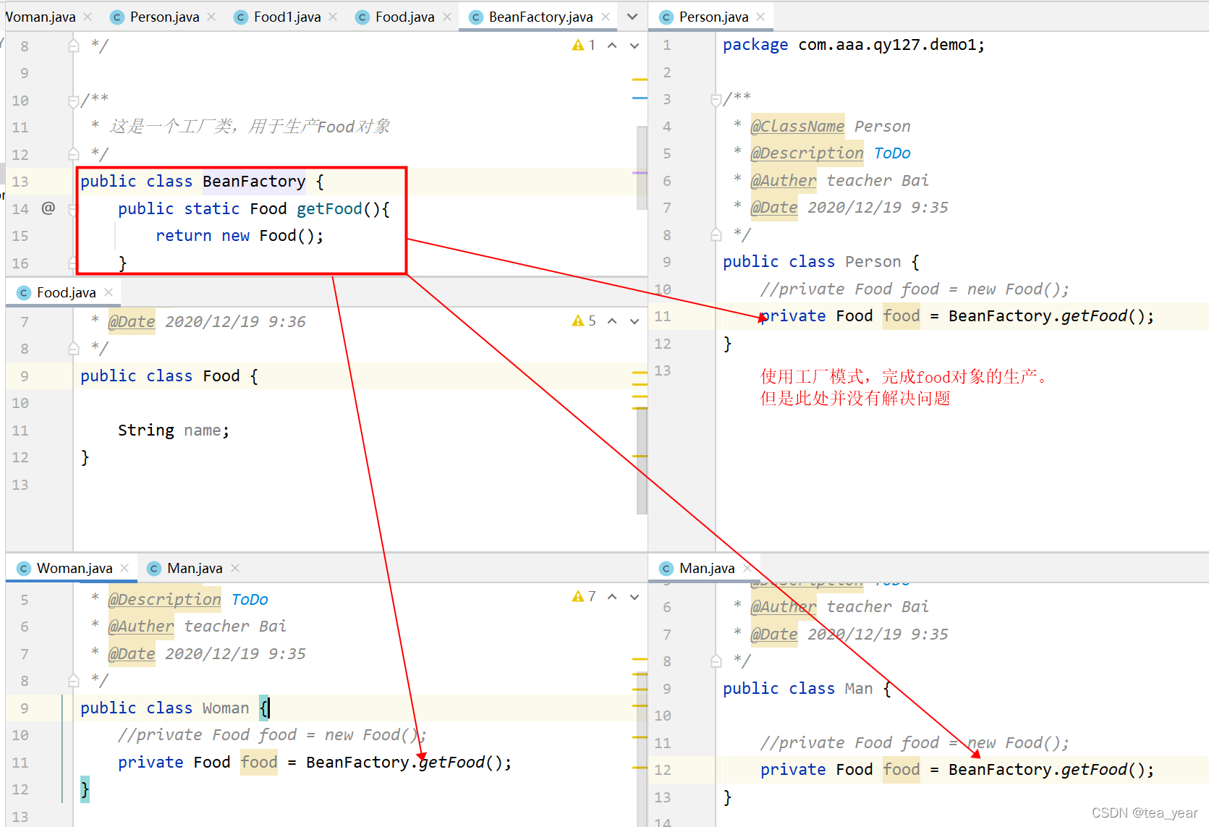Click line number 9 in Woman.java gutter

click(25, 708)
